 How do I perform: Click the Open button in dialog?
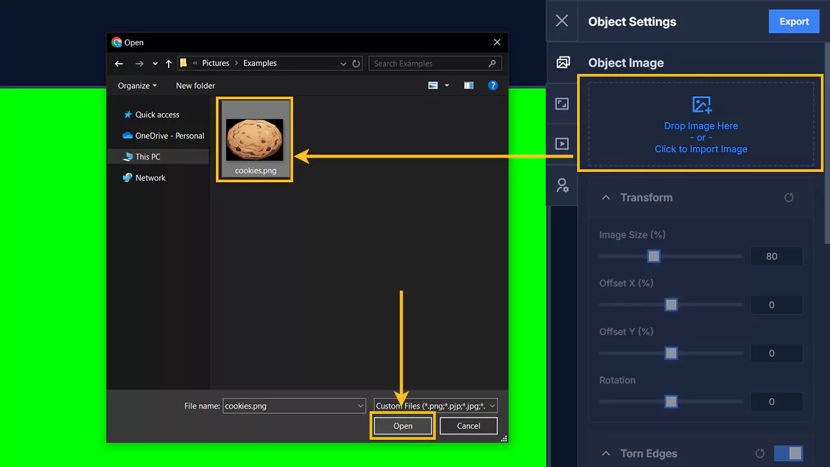pyautogui.click(x=403, y=426)
